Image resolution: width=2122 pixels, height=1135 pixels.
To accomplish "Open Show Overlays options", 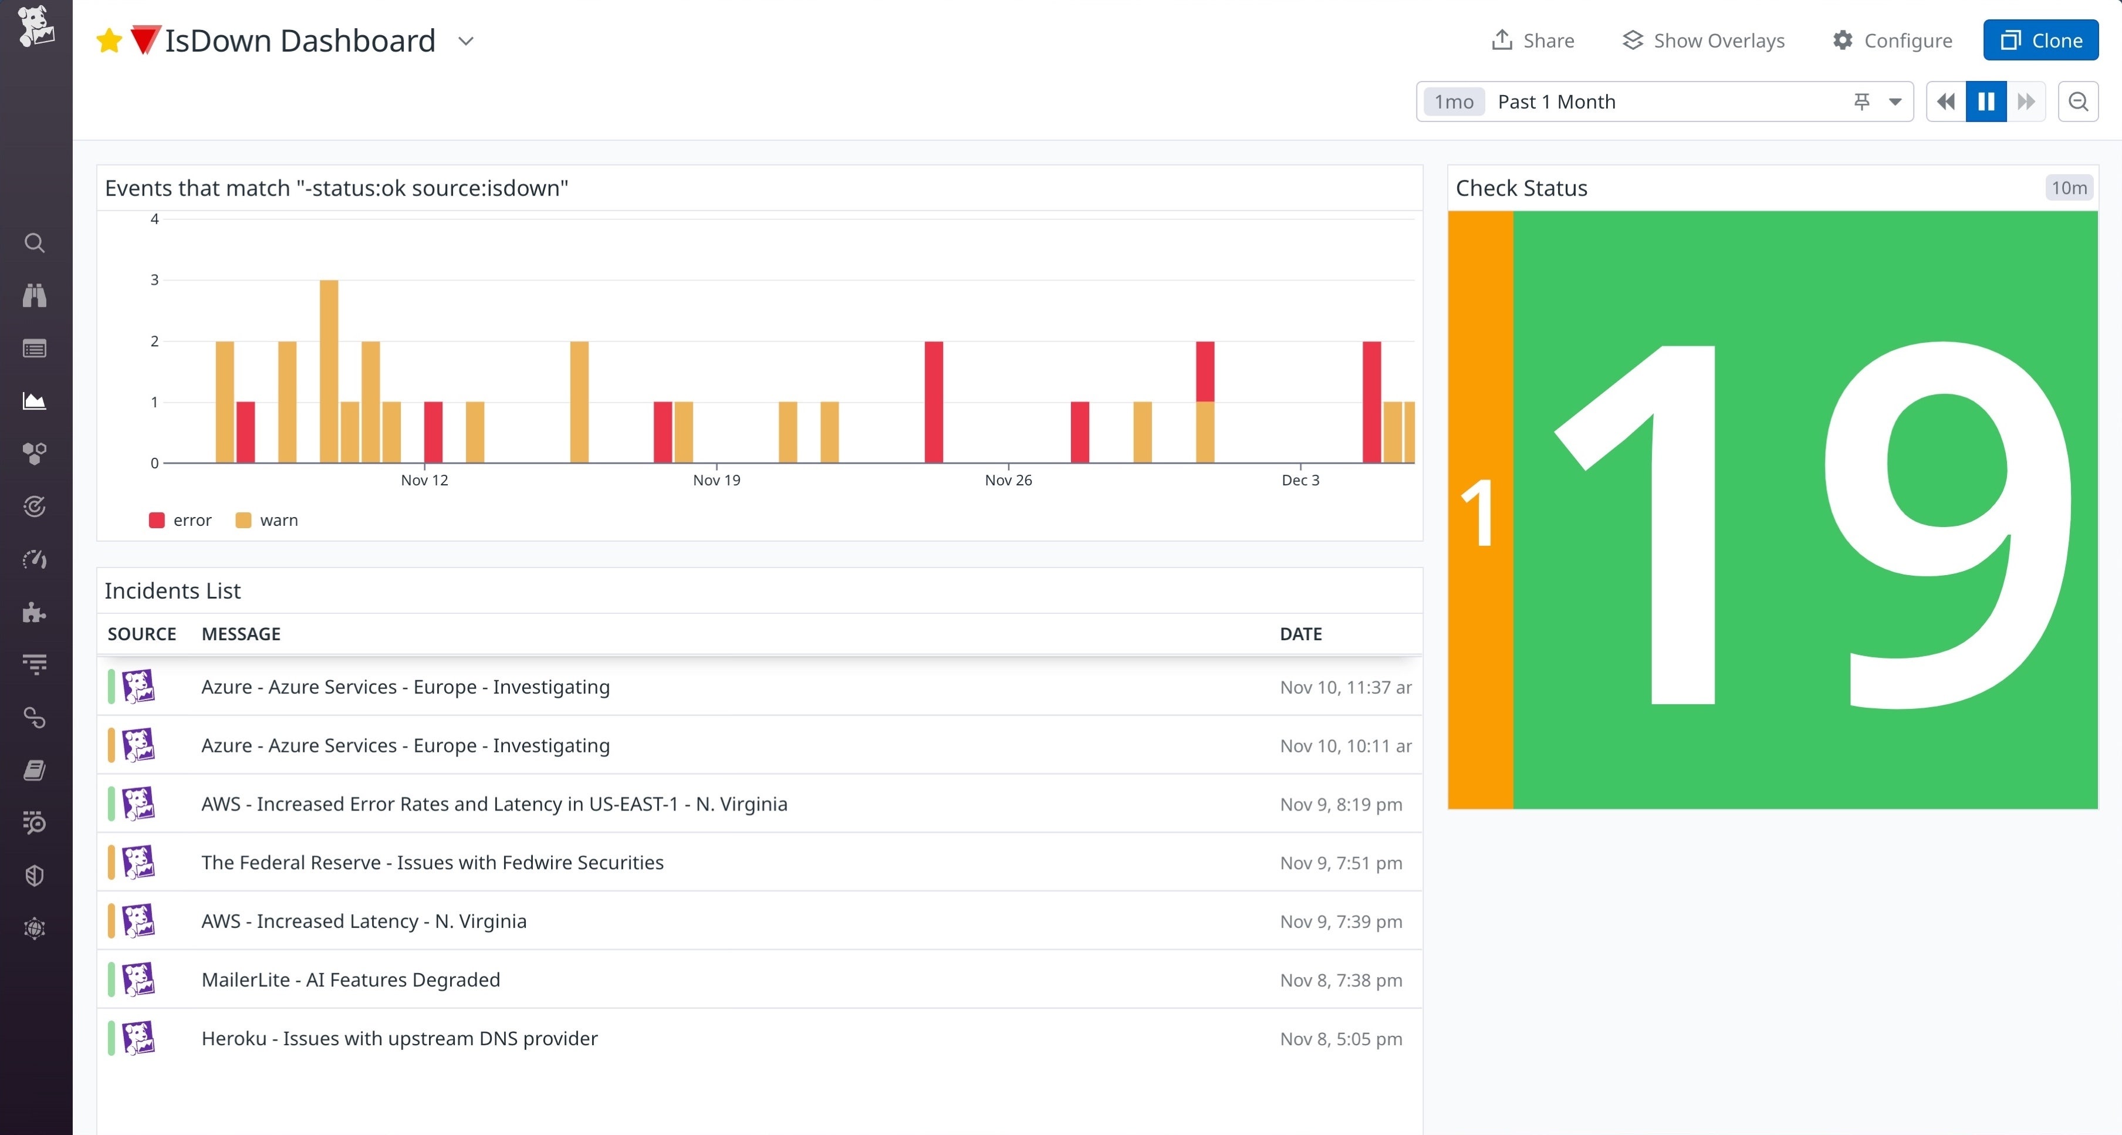I will coord(1702,39).
